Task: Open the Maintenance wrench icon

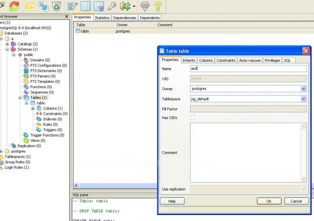Action: tap(112, 6)
